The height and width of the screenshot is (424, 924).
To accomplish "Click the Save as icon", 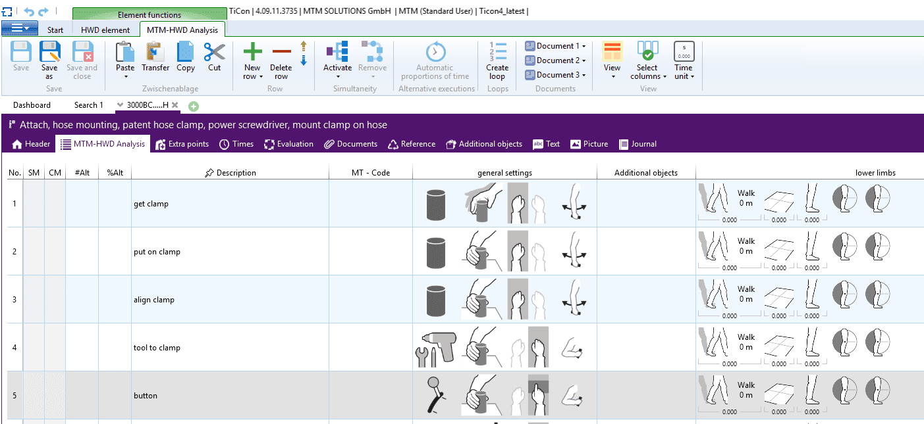I will 49,52.
